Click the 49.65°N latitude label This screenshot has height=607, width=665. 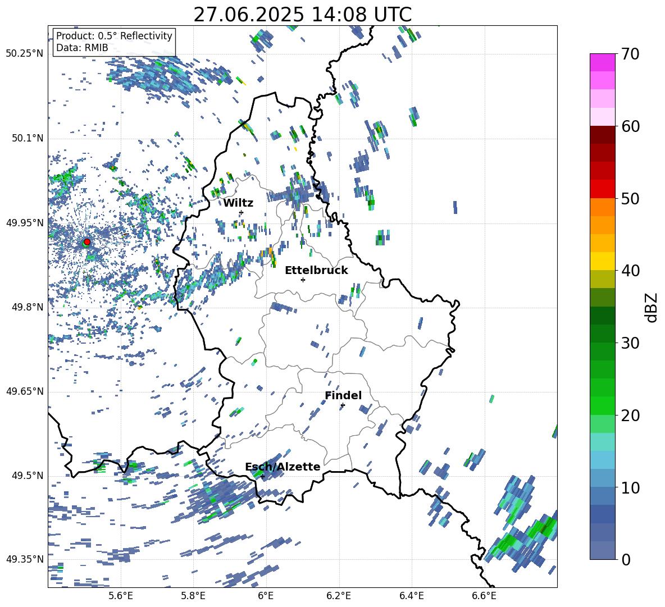pyautogui.click(x=25, y=391)
